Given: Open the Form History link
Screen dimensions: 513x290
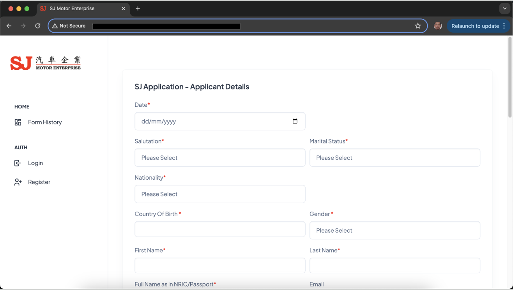Looking at the screenshot, I should coord(45,122).
